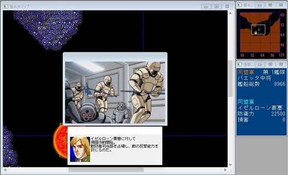
Task: Click イゼルローン要塞 fortress name
Action: 260,108
